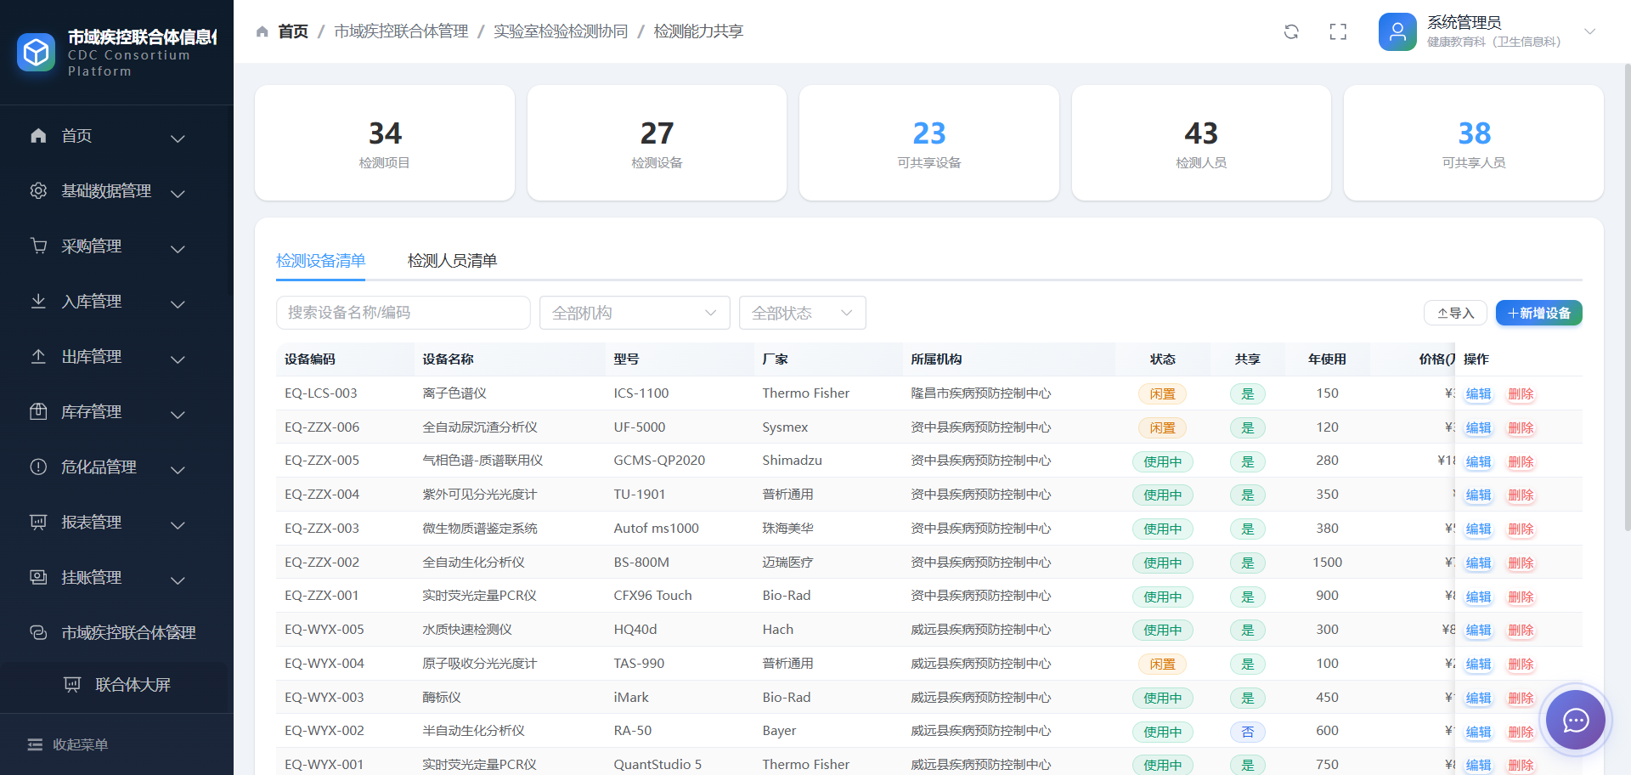
Task: Click the 报表管理 chart icon
Action: pos(38,522)
